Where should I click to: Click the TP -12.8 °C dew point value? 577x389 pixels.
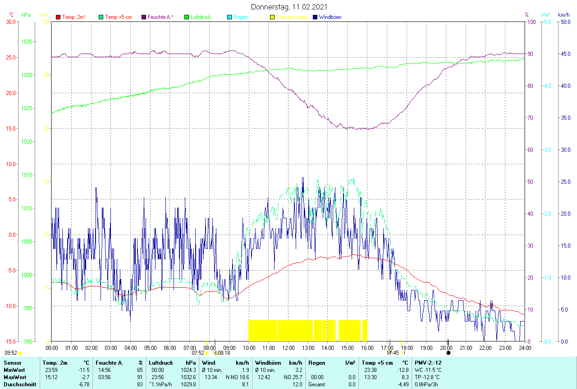(x=427, y=377)
